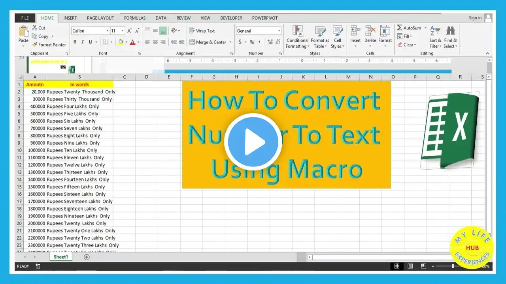Screen dimensions: 506x284
Task: Open the PAGE LAYOUT ribbon tab
Action: [100, 18]
